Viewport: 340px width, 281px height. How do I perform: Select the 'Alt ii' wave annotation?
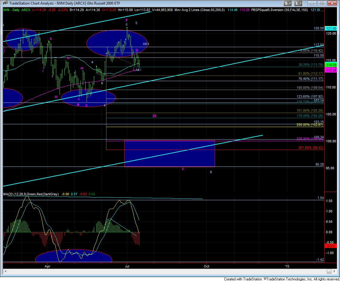click(146, 44)
